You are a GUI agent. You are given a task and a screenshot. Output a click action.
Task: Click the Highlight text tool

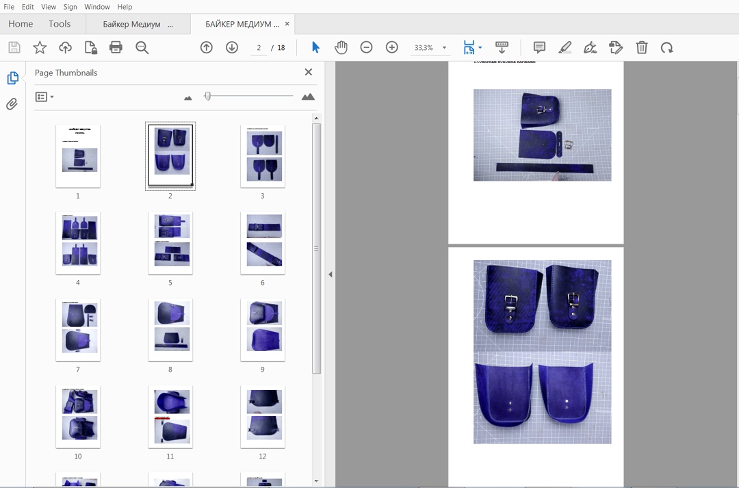[x=565, y=47]
